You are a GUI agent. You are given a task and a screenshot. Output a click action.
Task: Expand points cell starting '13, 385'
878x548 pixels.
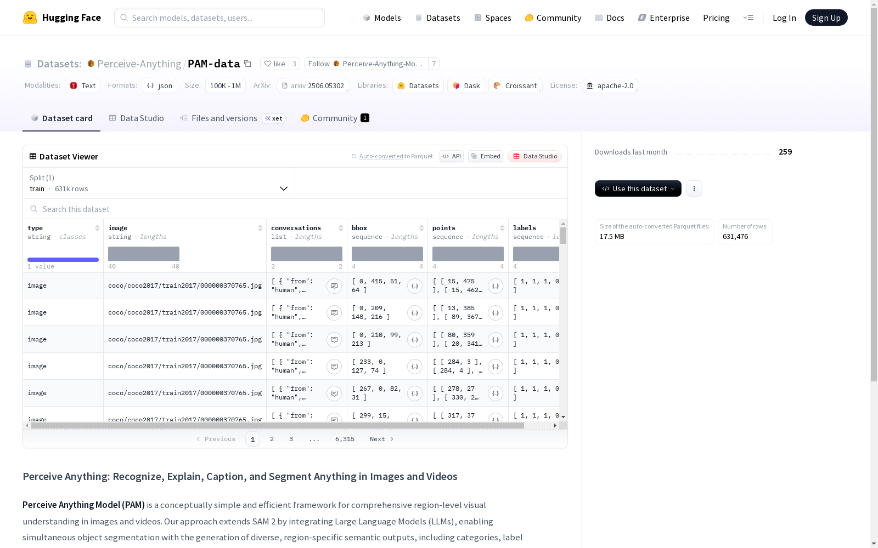click(x=496, y=313)
